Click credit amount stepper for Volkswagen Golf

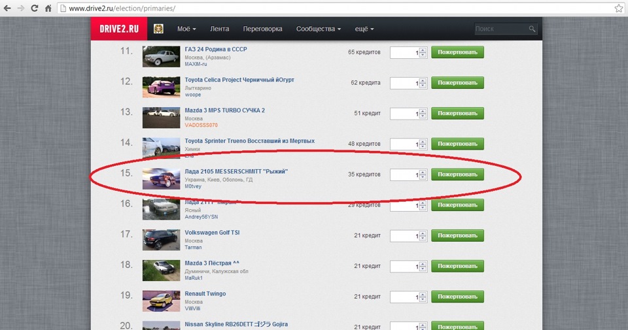[423, 236]
